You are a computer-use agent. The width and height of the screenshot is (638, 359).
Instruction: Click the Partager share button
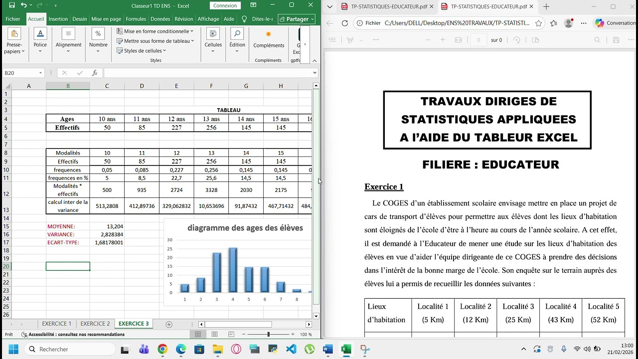coord(297,19)
